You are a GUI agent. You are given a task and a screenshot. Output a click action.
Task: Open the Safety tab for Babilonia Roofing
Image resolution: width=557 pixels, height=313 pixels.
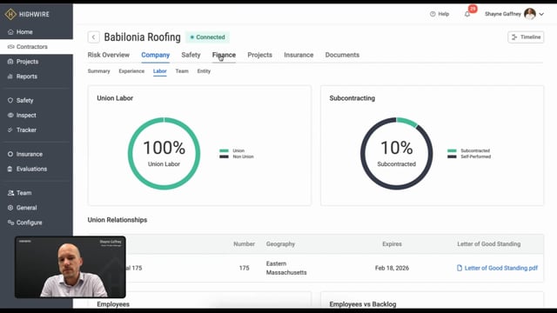click(x=191, y=55)
